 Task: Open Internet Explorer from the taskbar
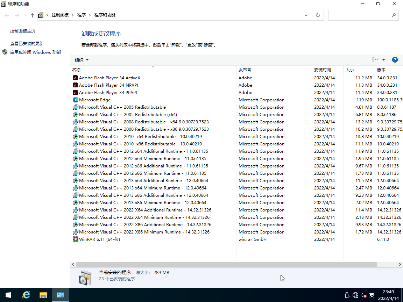[x=26, y=295]
